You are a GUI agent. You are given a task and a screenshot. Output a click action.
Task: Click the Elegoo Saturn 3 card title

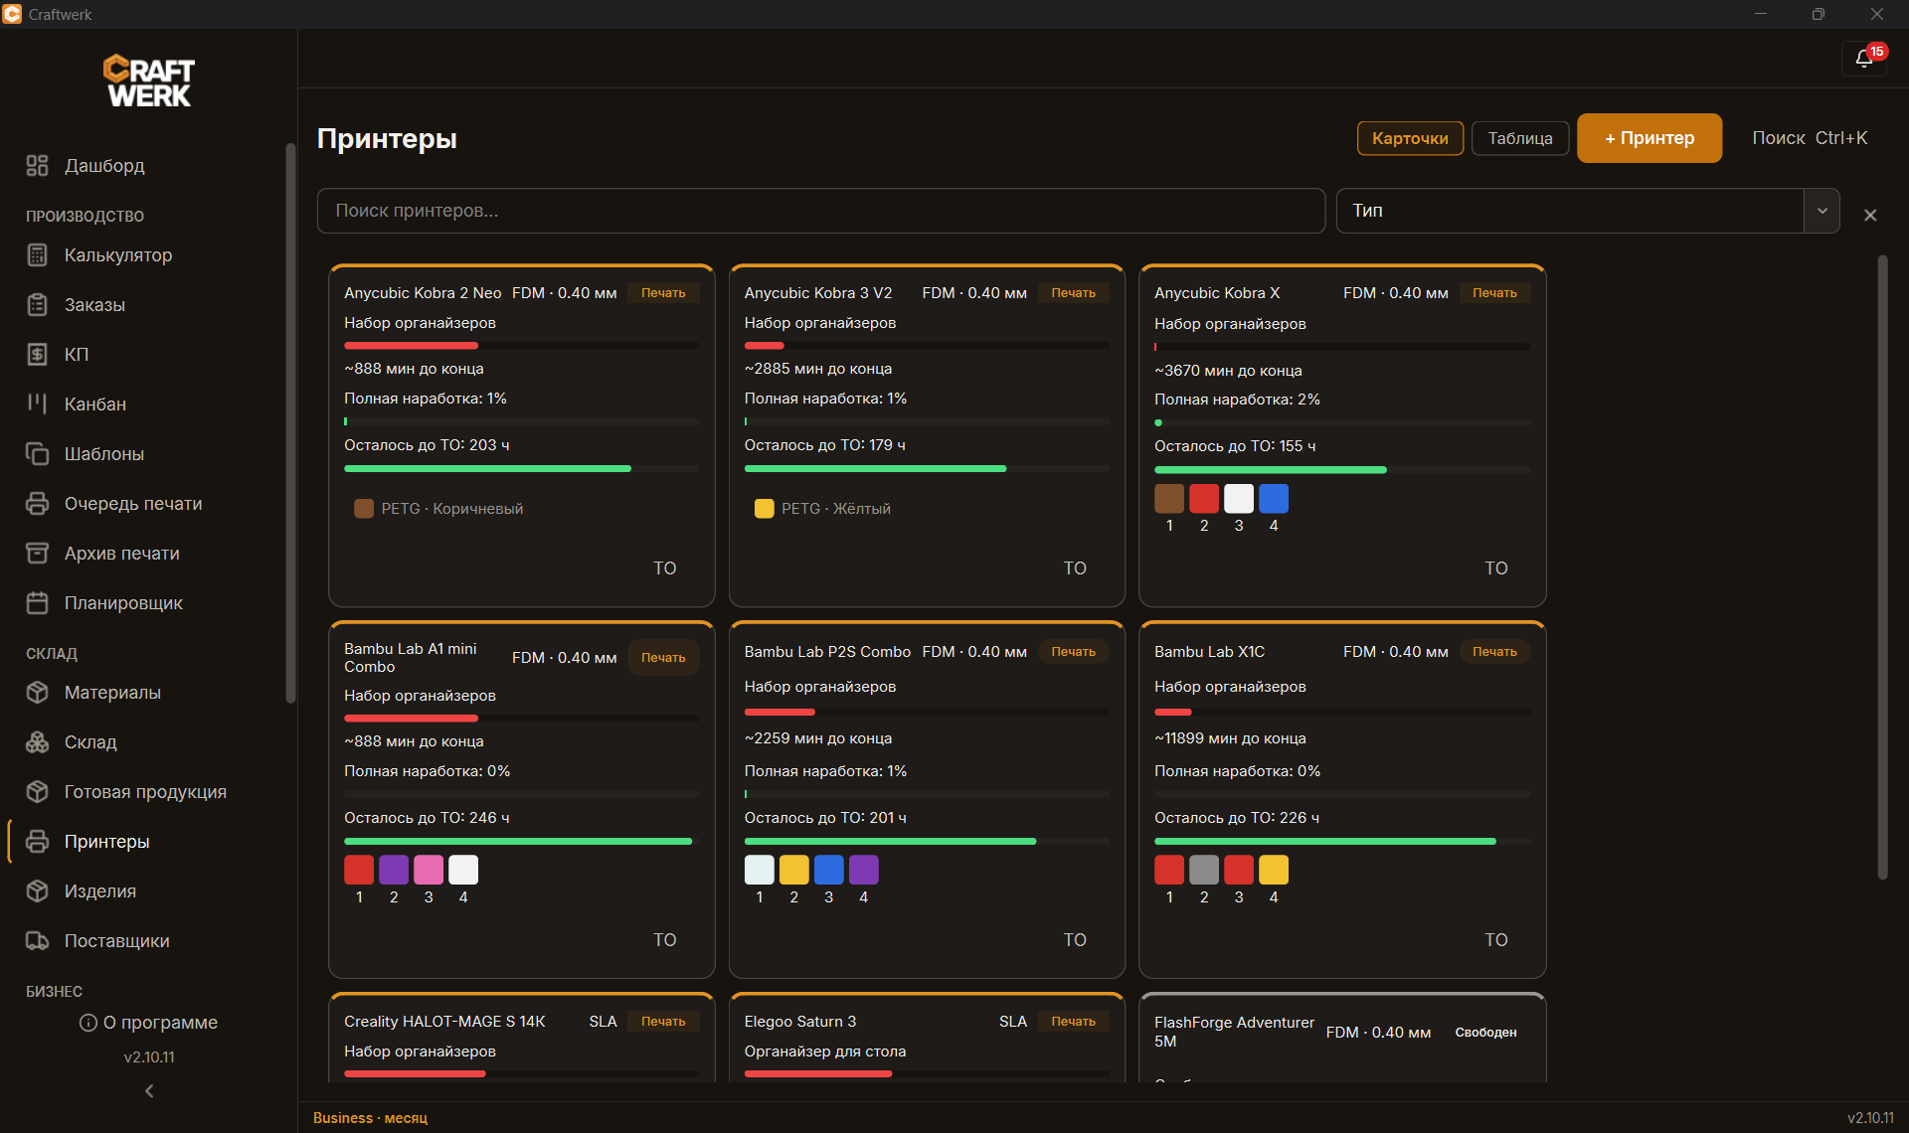tap(800, 1022)
